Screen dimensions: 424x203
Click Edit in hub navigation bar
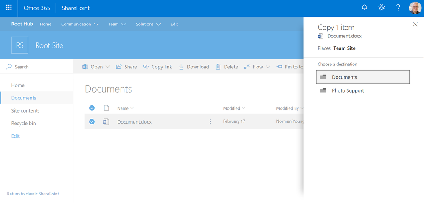click(174, 24)
